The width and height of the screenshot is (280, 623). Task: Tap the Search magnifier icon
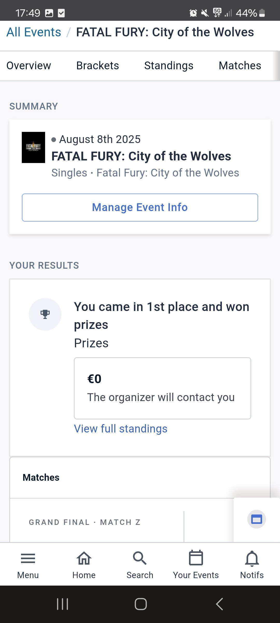[x=140, y=558]
